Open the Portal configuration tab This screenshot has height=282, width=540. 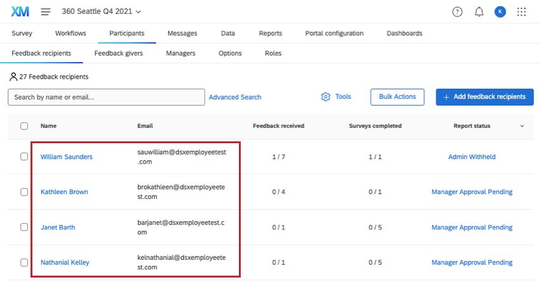tap(334, 34)
